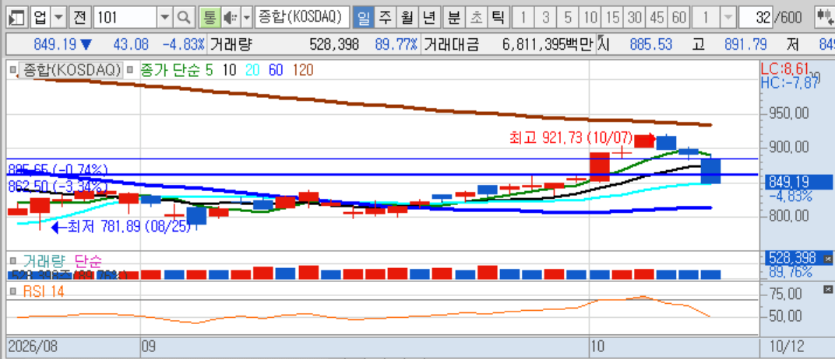The image size is (835, 359).
Task: Click the black 10 moving average legend
Action: pos(230,70)
